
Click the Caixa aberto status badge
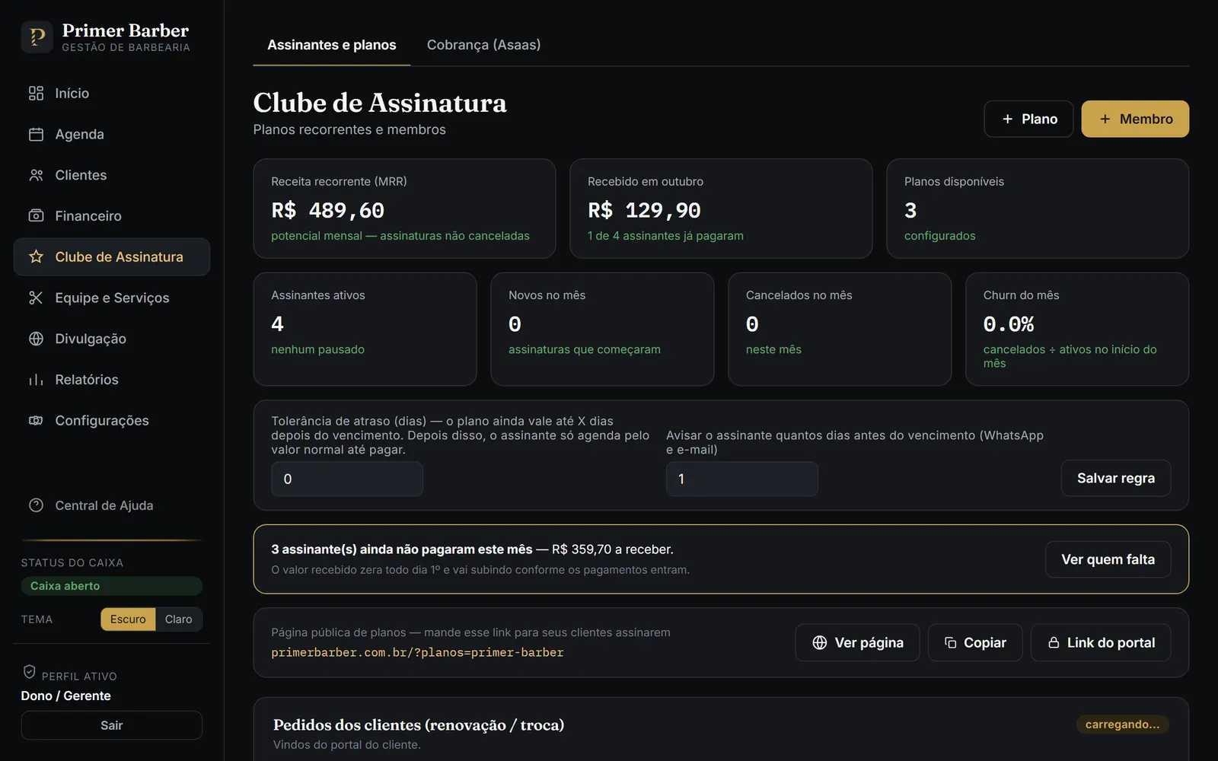point(112,586)
